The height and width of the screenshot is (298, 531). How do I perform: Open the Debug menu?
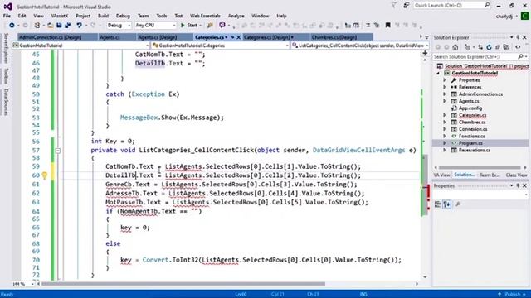(123, 16)
